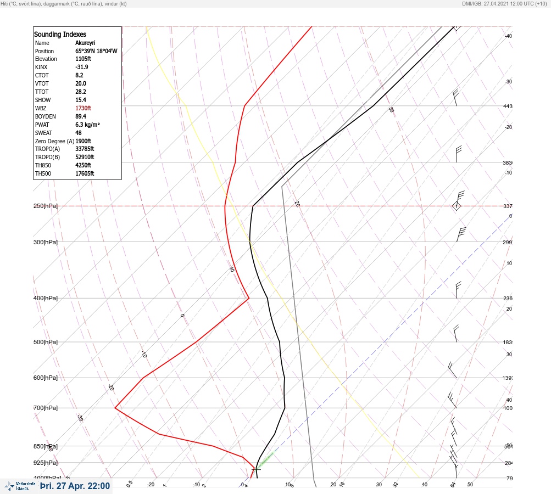Click the diamond tropopause marker at 250 hPa
The height and width of the screenshot is (494, 551).
click(x=457, y=206)
